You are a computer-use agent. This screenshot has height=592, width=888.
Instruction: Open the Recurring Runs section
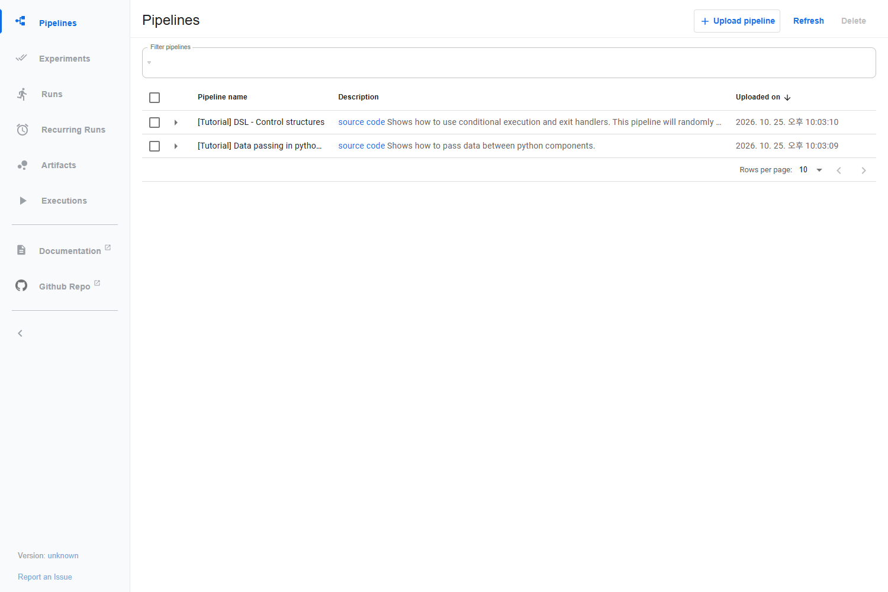tap(73, 130)
